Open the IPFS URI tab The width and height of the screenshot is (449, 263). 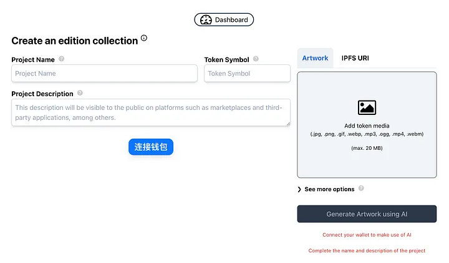(357, 58)
